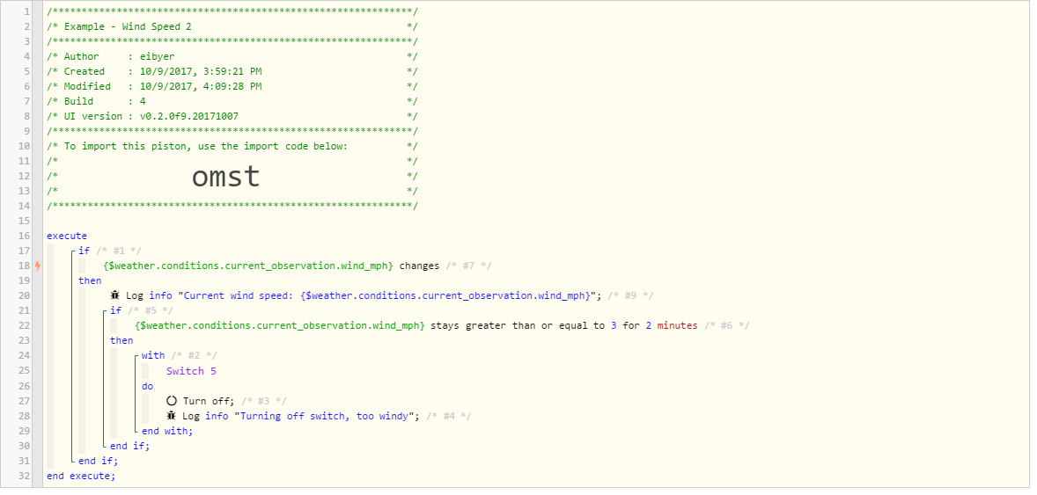
Task: Click the 'end with;' line
Action: (167, 431)
